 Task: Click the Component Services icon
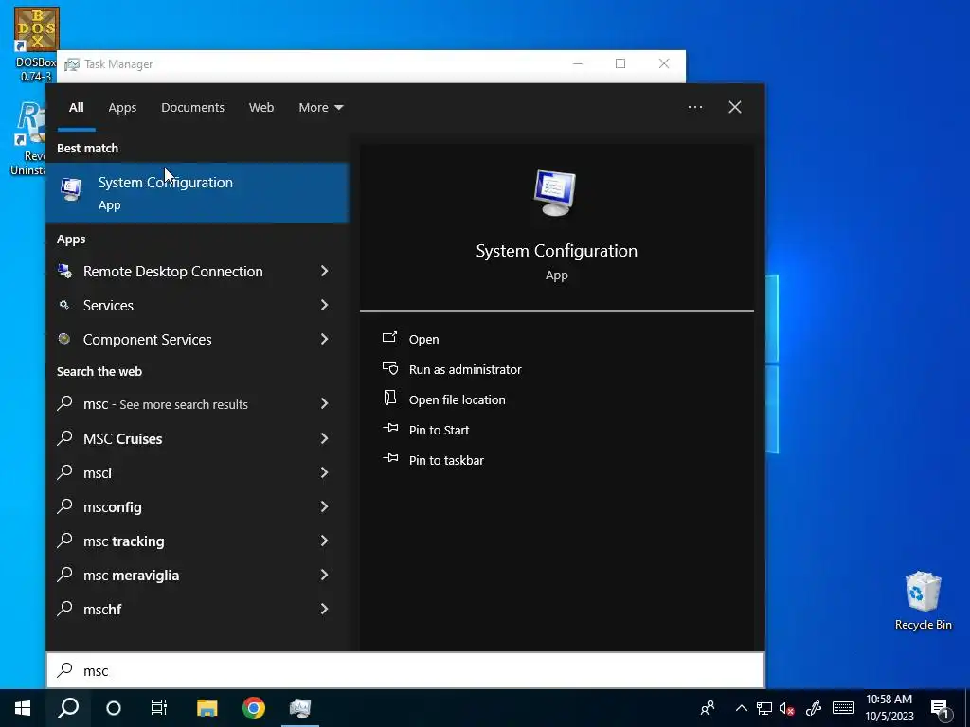63,338
